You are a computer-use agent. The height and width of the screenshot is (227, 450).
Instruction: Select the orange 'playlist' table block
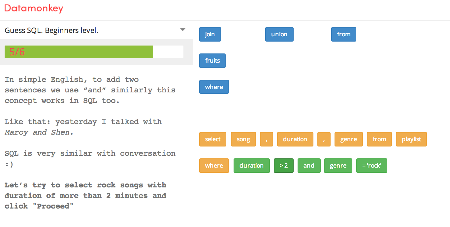pos(411,139)
